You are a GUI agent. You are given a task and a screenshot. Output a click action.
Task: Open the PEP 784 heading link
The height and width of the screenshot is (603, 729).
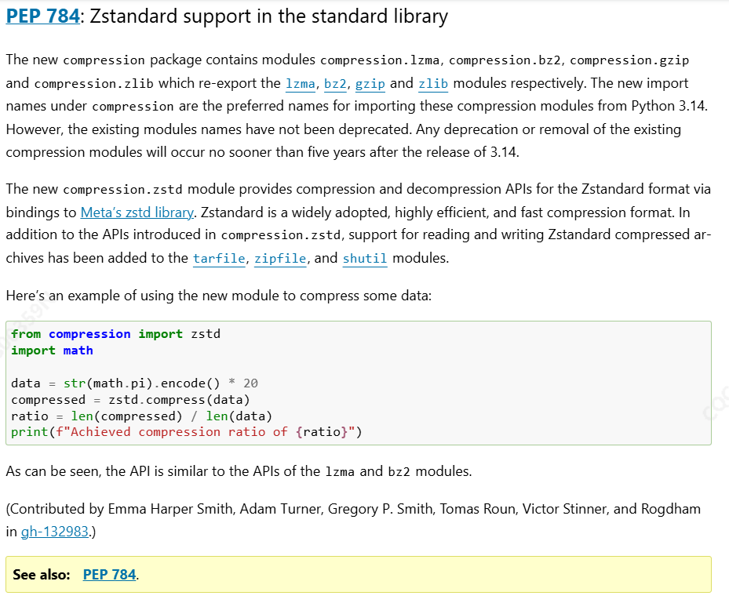click(x=43, y=16)
